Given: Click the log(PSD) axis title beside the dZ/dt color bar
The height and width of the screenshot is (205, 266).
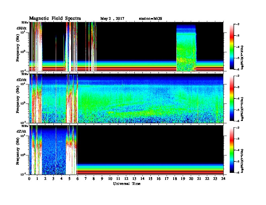Looking at the screenshot, I should coord(242,160).
